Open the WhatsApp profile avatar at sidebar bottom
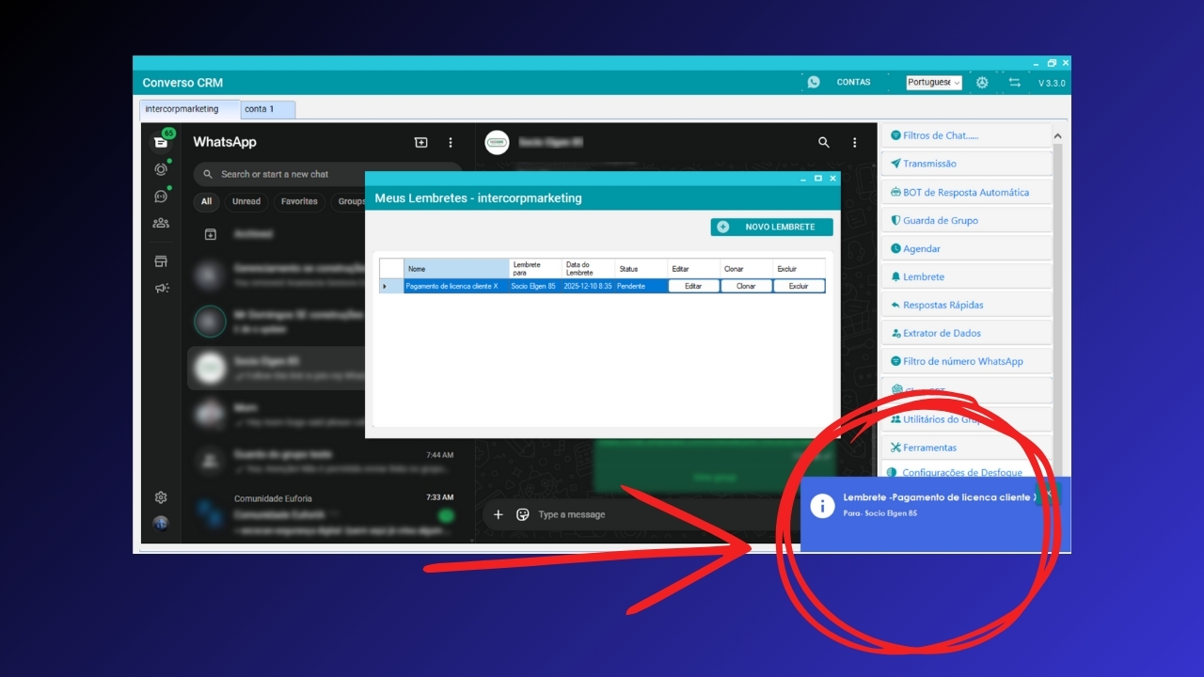 [x=161, y=523]
